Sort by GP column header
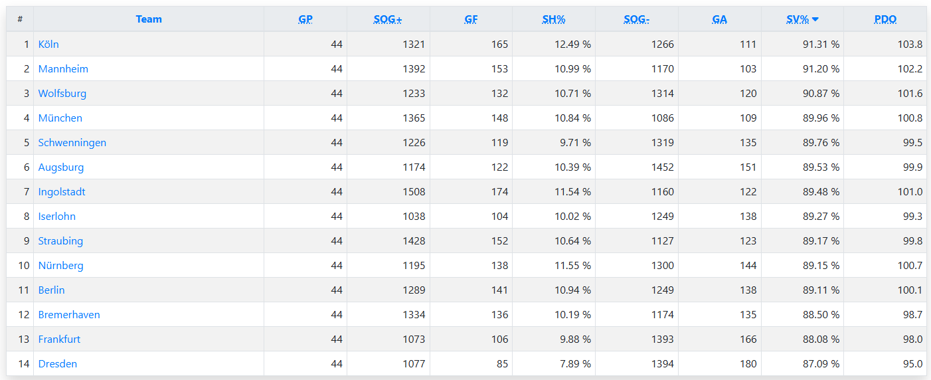Image resolution: width=931 pixels, height=380 pixels. click(305, 19)
